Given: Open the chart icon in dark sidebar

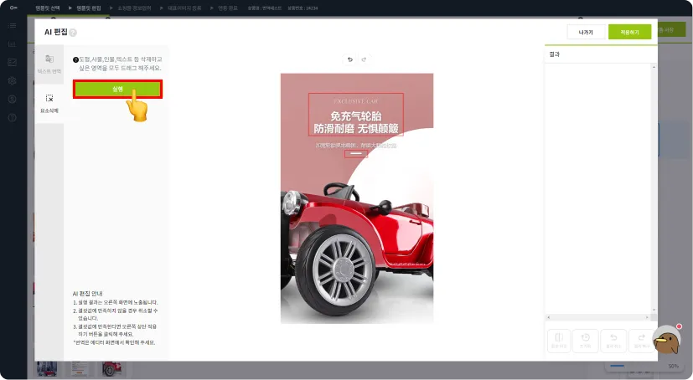Looking at the screenshot, I should click(13, 44).
